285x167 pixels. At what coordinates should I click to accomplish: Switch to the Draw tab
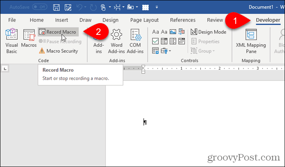pyautogui.click(x=85, y=20)
